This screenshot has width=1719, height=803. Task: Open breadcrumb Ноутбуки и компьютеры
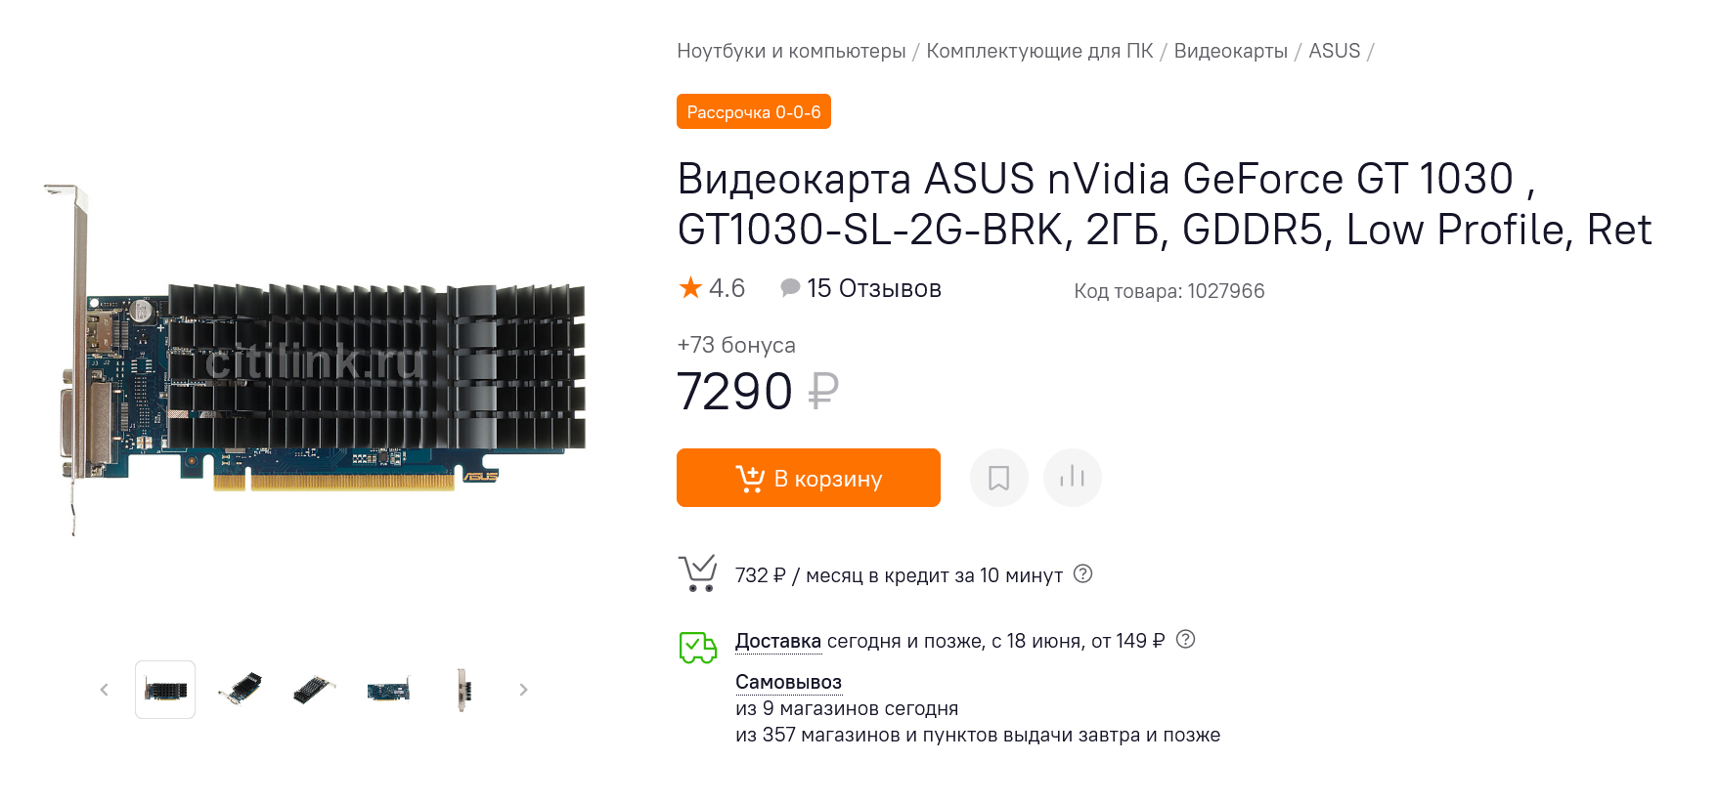pyautogui.click(x=791, y=51)
